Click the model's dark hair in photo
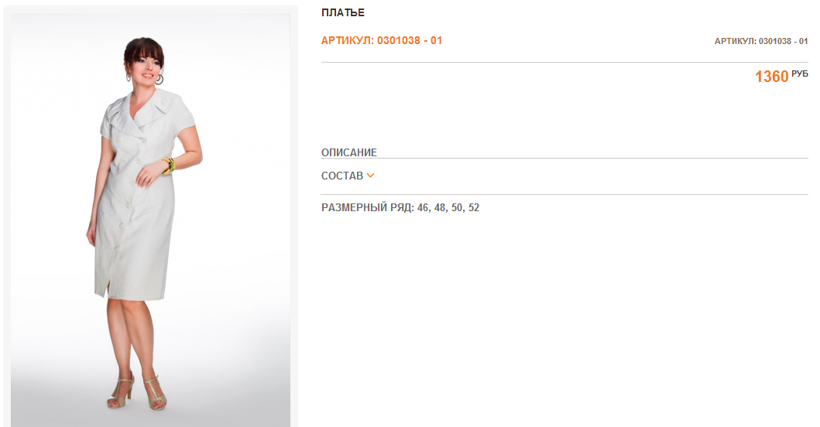Image resolution: width=820 pixels, height=427 pixels. pos(143,51)
